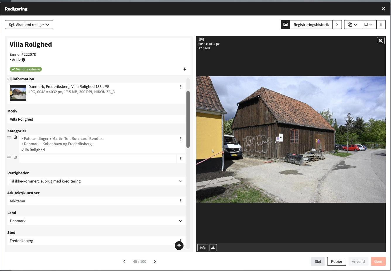Open the bookmark dropdown in the toolbar
Viewport: 391px width, 271px height.
point(368,25)
